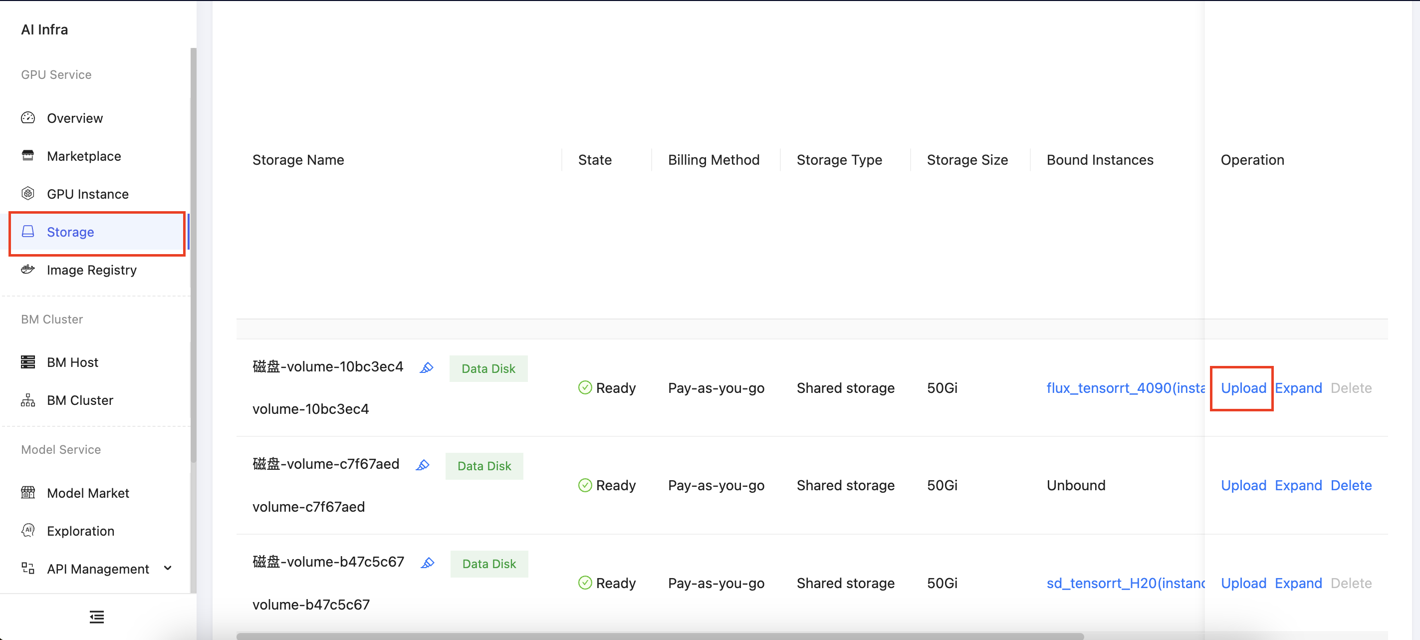This screenshot has width=1420, height=640.
Task: Click the volume-c7f67aed ID text
Action: [x=309, y=507]
